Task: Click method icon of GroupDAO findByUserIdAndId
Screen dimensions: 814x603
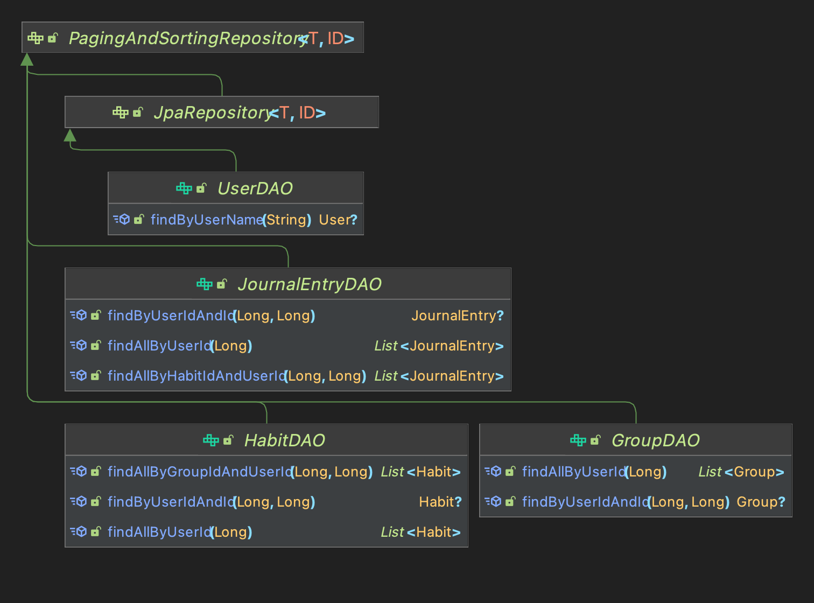Action: [493, 501]
